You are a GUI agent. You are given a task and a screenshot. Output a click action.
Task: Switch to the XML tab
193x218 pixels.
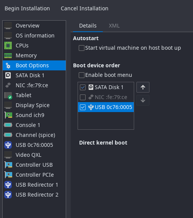(x=114, y=26)
